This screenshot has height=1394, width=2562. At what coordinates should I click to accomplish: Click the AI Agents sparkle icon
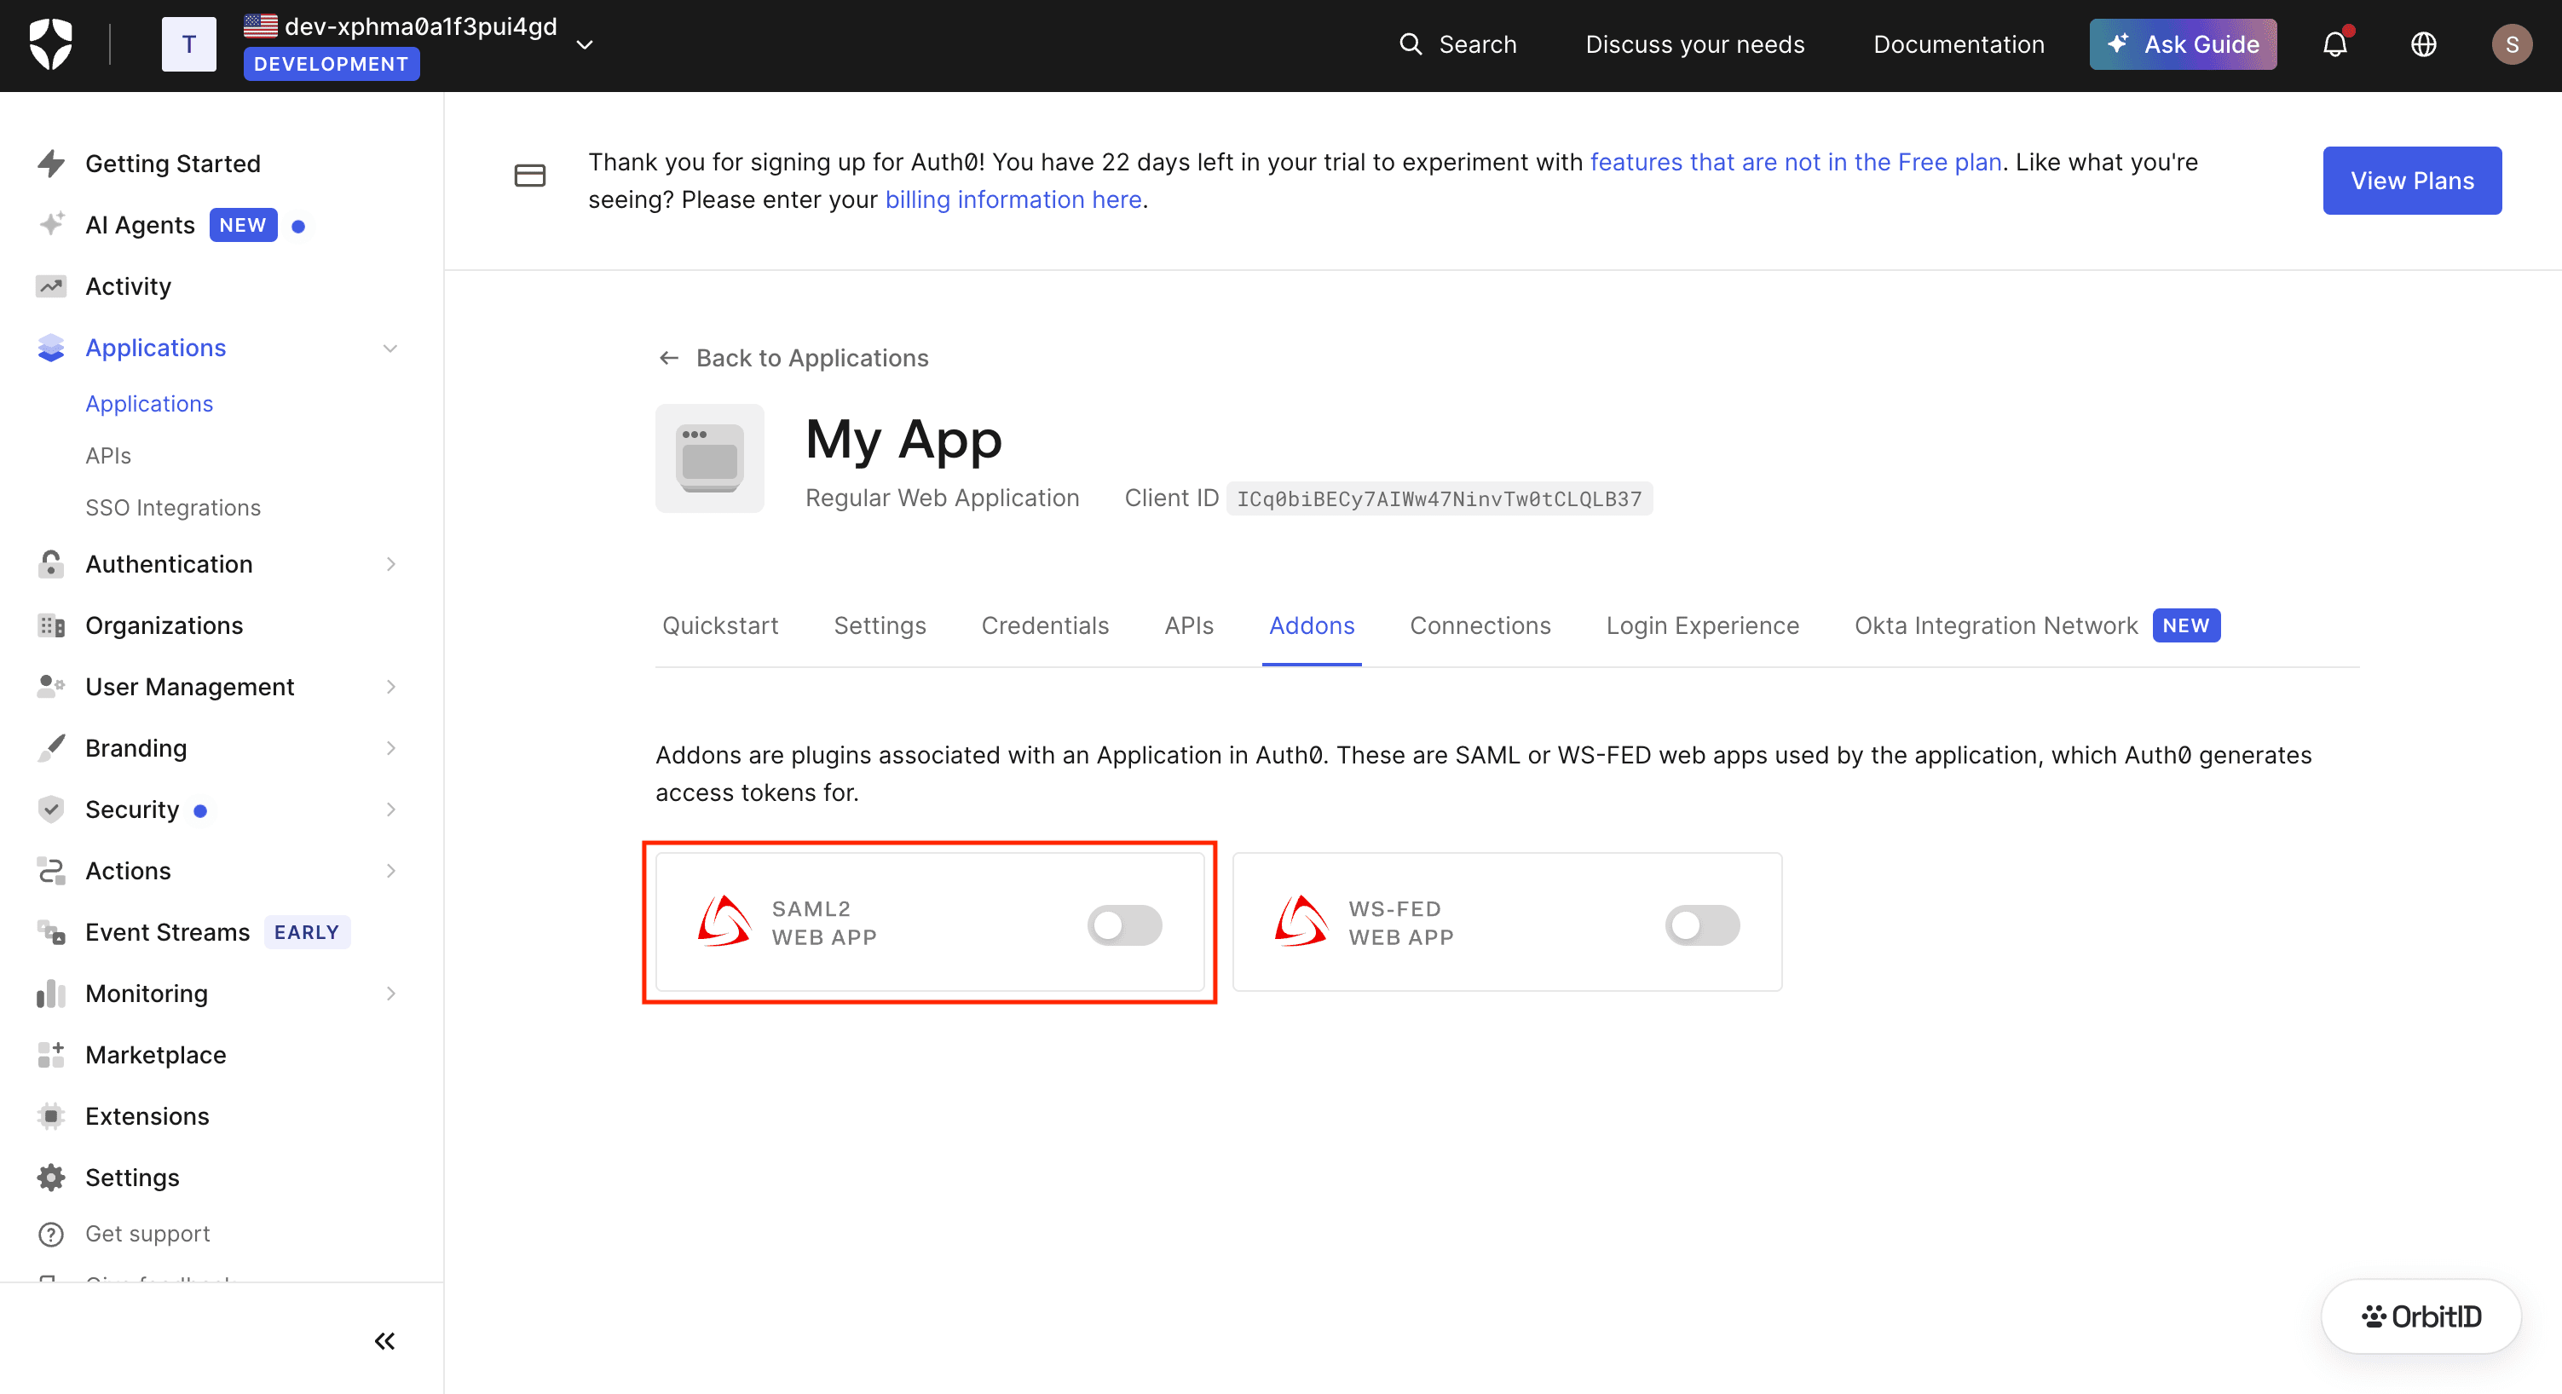pyautogui.click(x=51, y=225)
